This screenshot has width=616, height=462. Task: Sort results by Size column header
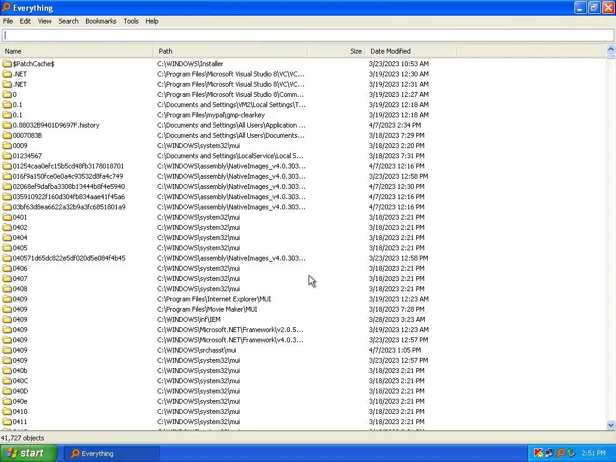336,51
